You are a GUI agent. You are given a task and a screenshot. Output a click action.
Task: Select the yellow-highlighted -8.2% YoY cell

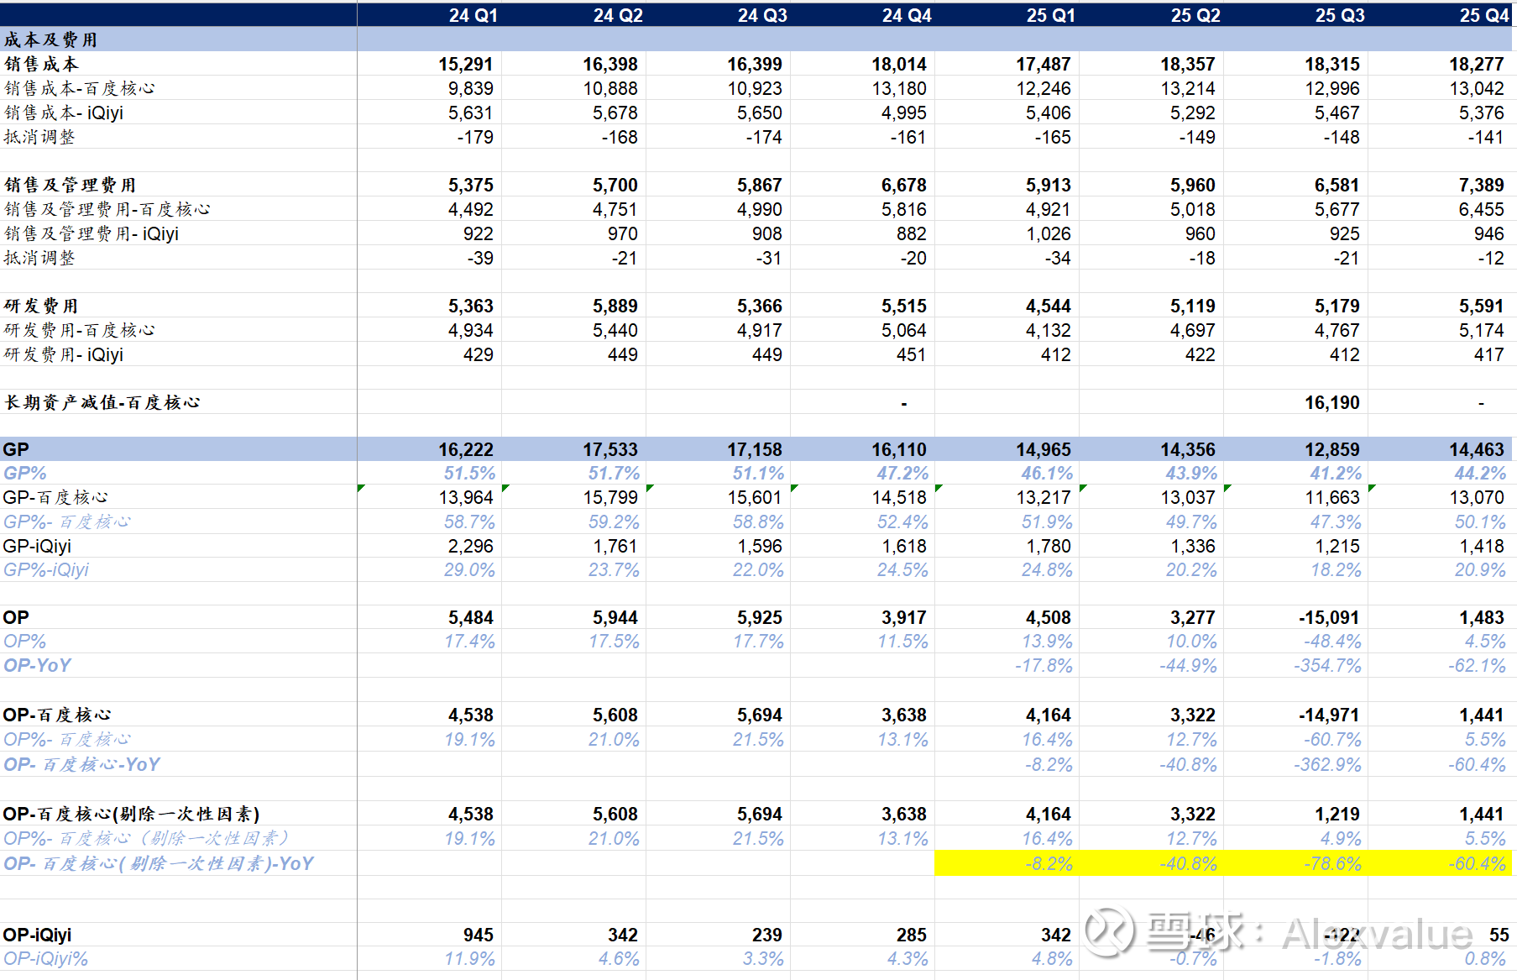[x=1048, y=863]
